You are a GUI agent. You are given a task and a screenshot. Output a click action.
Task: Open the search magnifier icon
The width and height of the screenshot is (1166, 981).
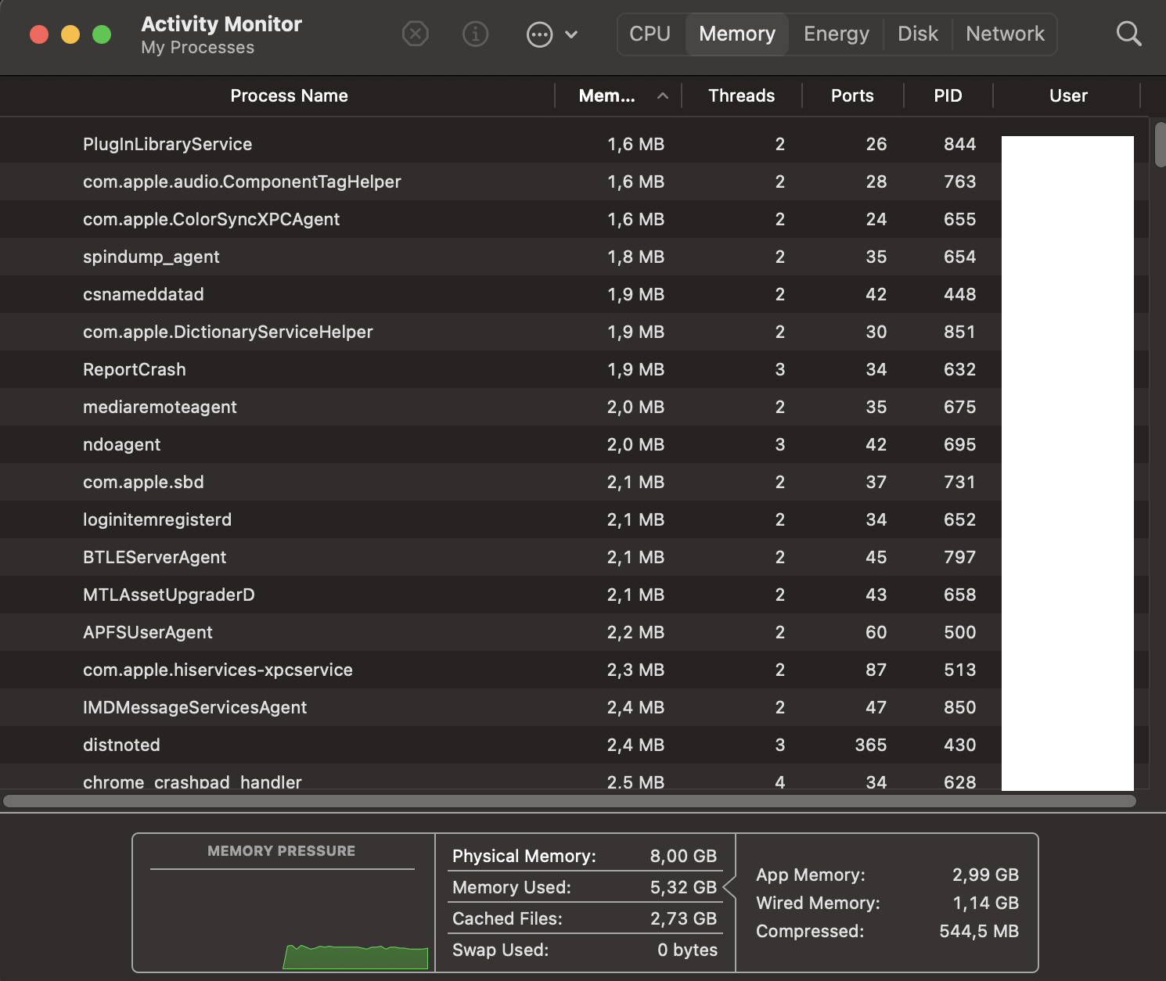pos(1128,34)
